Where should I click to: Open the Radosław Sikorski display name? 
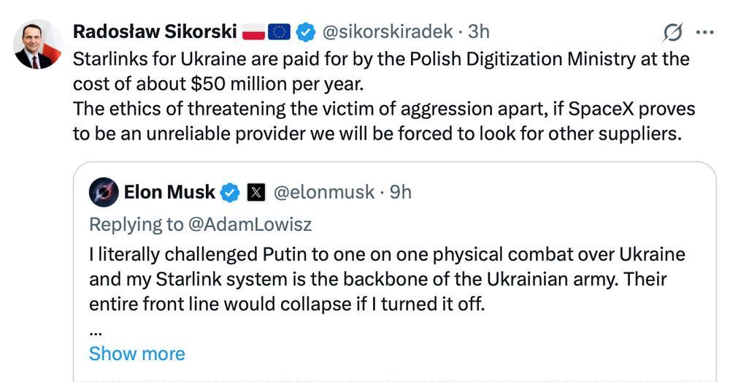(x=155, y=31)
